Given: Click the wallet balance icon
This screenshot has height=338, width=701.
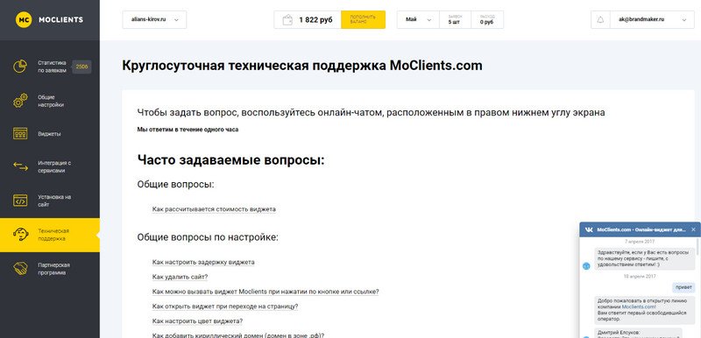Looking at the screenshot, I should click(288, 19).
